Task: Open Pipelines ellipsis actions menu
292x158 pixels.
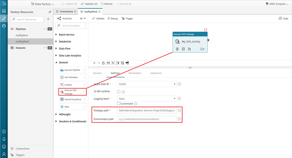Action: pos(45,29)
